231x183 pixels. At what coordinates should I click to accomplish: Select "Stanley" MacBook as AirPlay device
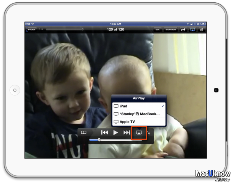point(139,114)
